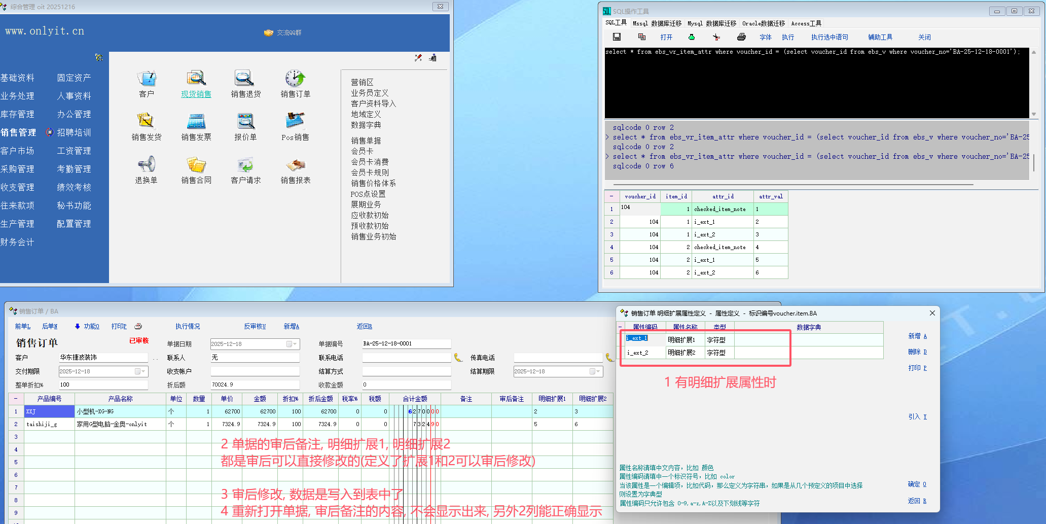The image size is (1046, 524).
Task: Launch the Pos销售 module icon
Action: pos(295,122)
